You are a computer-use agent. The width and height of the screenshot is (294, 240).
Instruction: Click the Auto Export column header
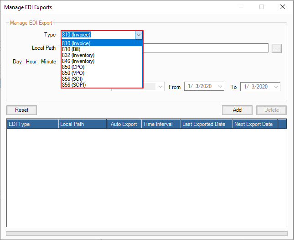(124, 124)
